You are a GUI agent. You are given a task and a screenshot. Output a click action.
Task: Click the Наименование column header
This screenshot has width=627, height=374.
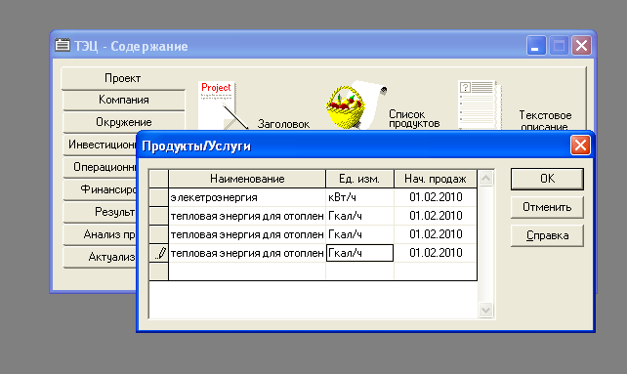click(x=247, y=179)
